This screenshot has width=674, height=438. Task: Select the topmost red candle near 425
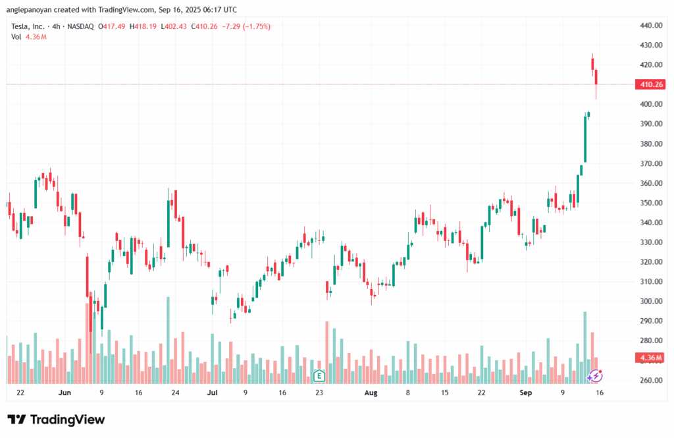(x=592, y=63)
